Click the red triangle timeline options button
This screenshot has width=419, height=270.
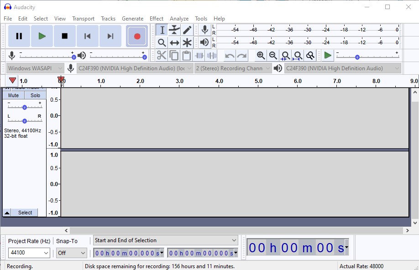point(12,80)
